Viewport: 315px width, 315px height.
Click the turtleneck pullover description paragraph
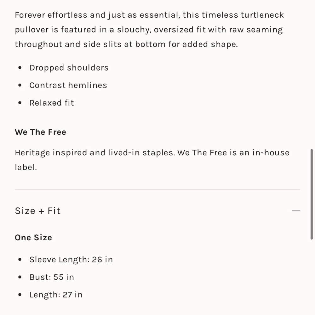click(x=149, y=30)
